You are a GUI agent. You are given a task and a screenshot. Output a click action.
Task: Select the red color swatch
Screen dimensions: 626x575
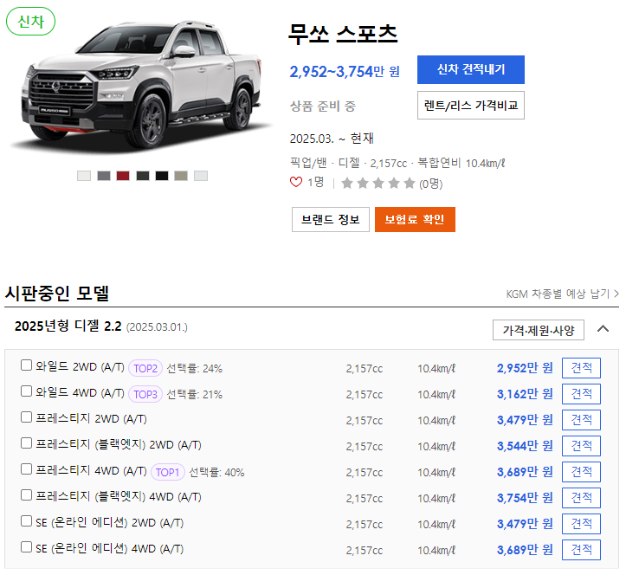[123, 176]
